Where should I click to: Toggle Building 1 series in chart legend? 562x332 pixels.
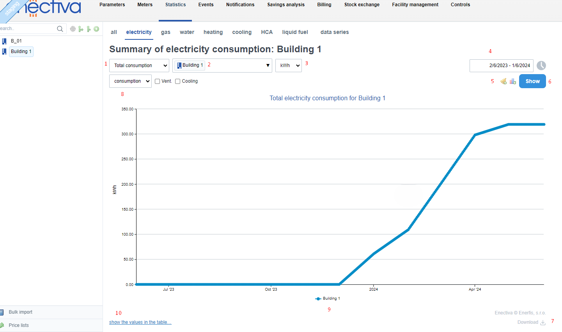coord(328,298)
